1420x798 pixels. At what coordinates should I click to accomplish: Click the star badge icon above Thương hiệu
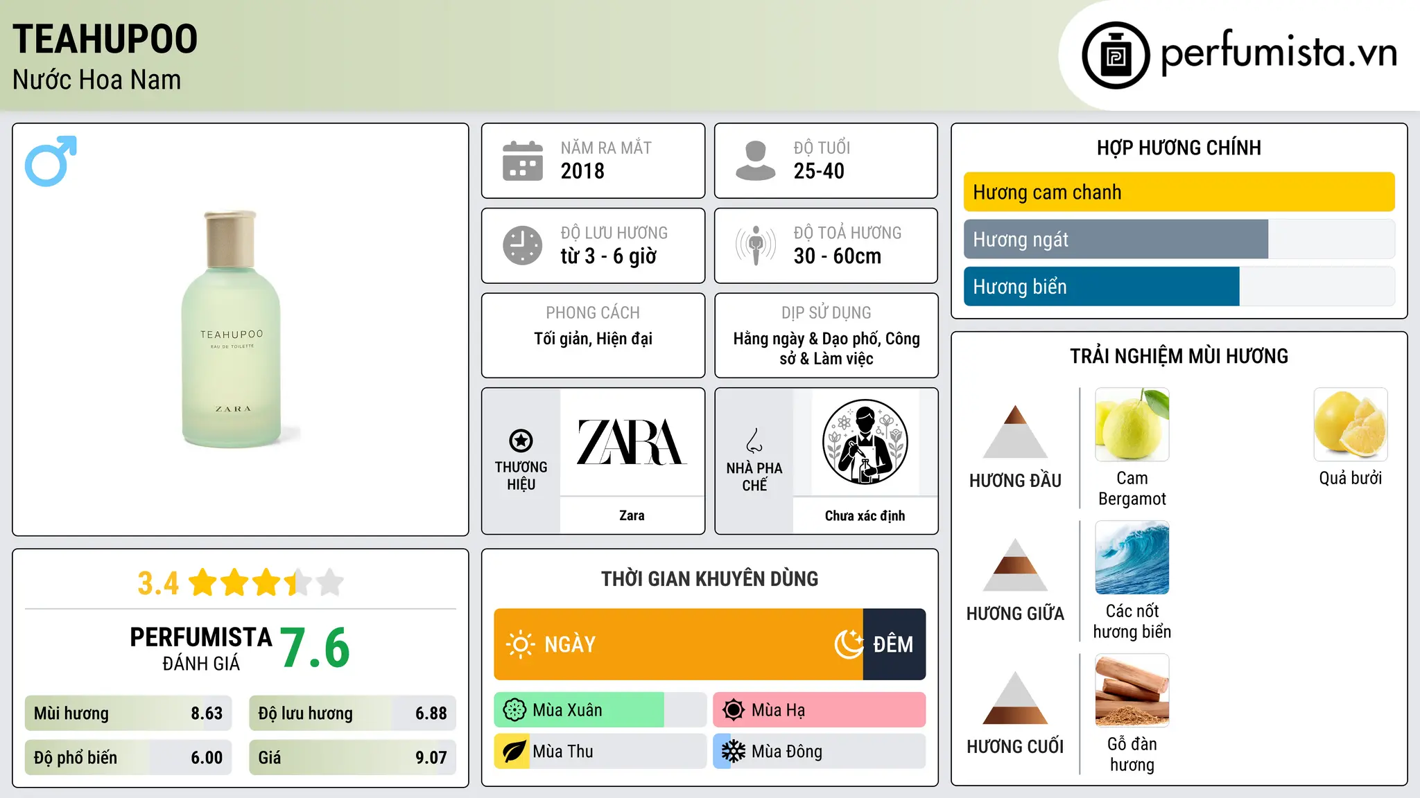[x=521, y=441]
